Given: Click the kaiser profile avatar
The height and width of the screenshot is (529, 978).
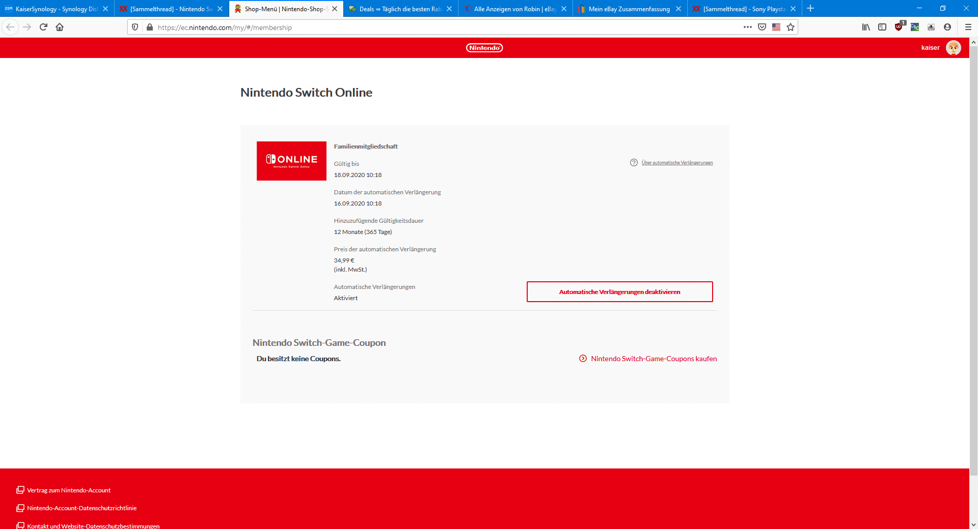Looking at the screenshot, I should click(x=954, y=48).
